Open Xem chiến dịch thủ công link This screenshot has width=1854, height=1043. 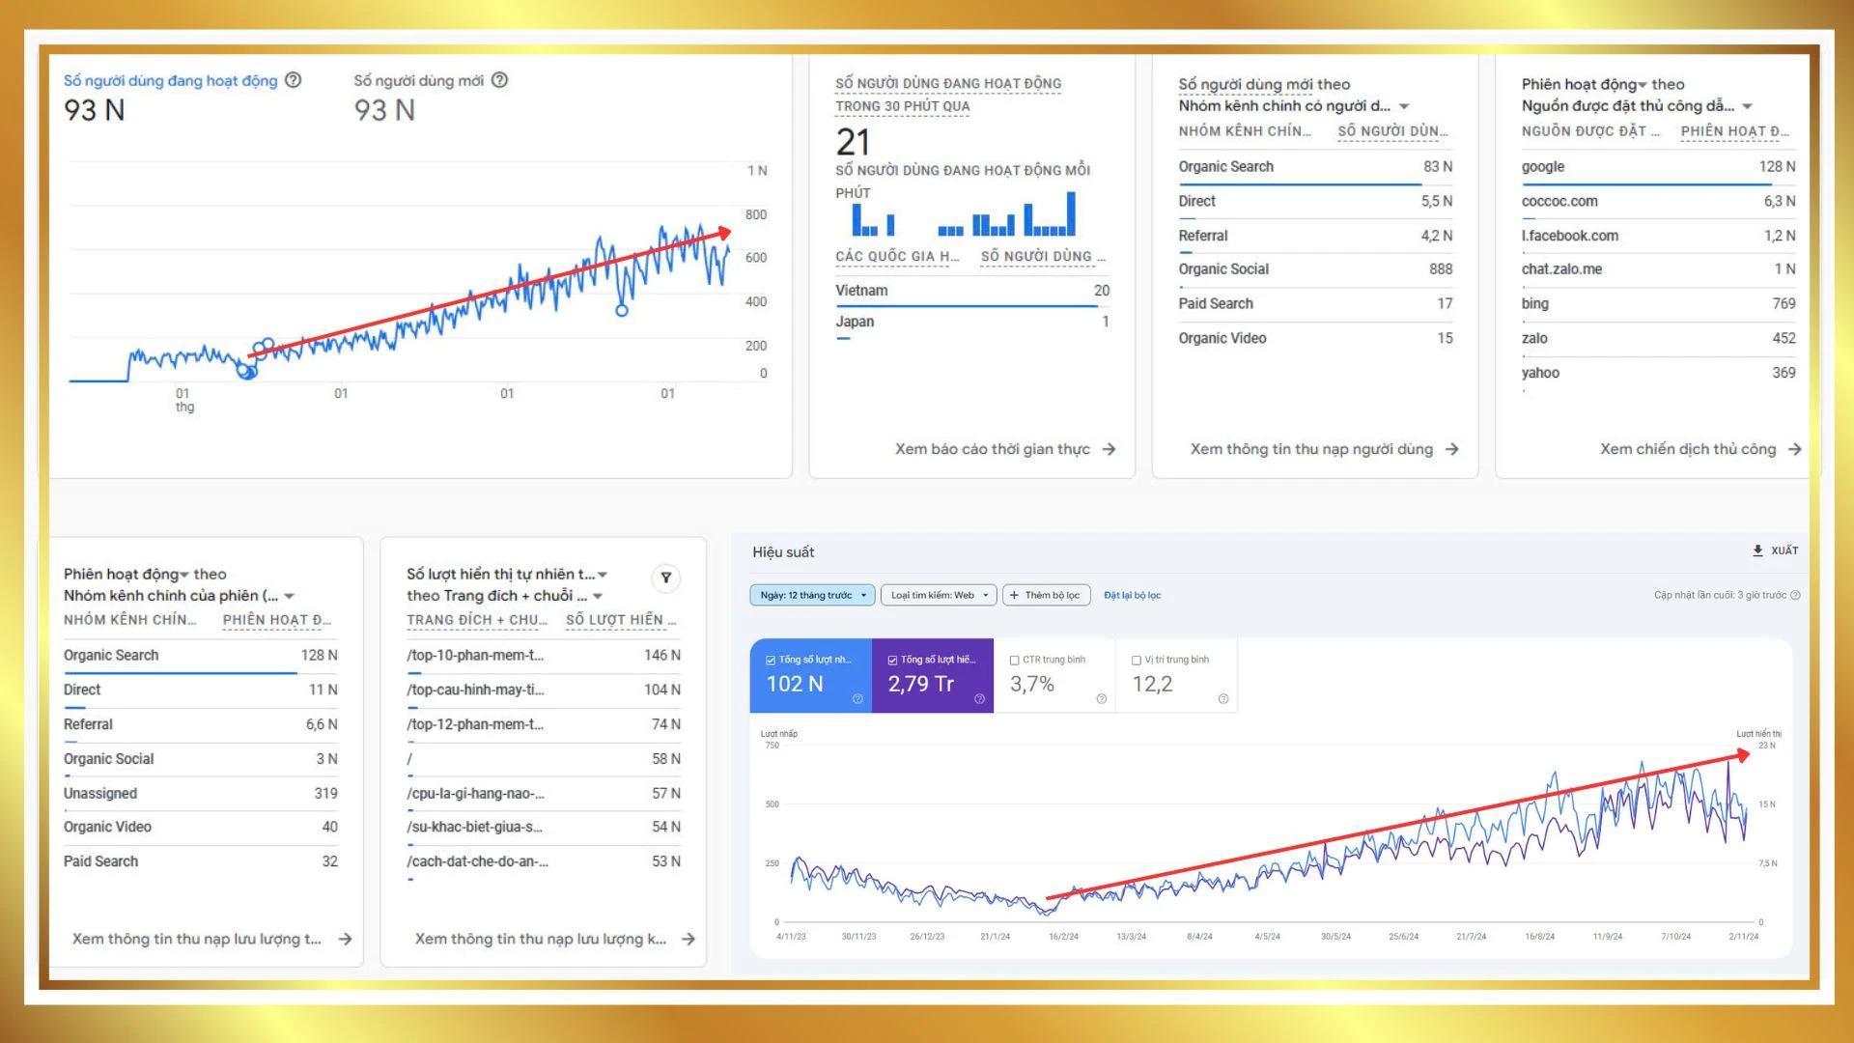pyautogui.click(x=1699, y=449)
